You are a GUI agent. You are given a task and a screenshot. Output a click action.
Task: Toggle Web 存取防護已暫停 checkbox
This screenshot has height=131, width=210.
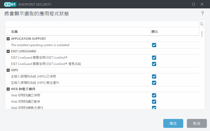(x=154, y=102)
